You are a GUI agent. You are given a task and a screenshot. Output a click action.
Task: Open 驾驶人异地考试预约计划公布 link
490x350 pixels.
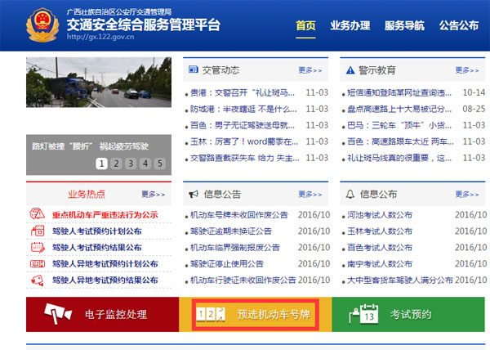pyautogui.click(x=105, y=263)
